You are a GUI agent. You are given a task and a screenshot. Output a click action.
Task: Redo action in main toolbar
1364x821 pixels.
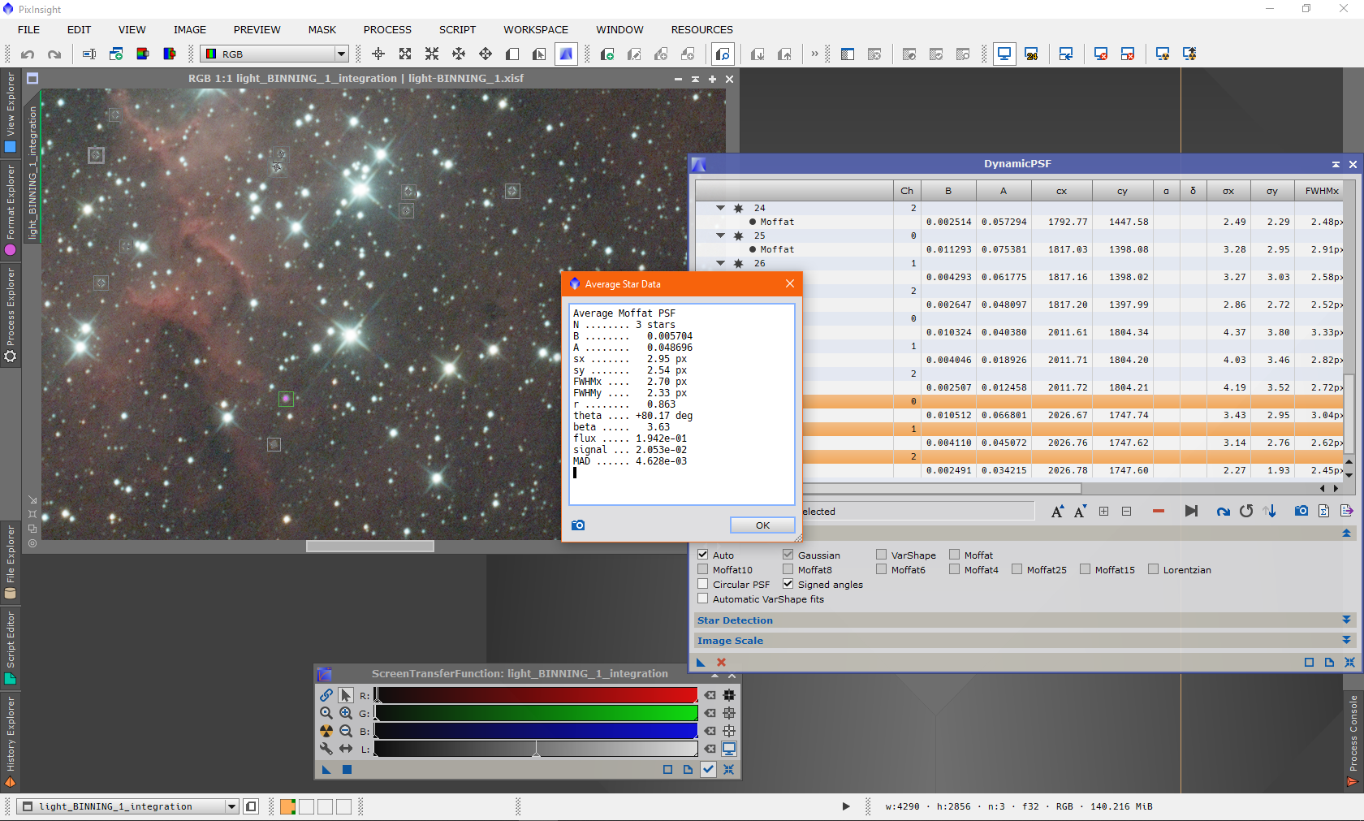[54, 54]
